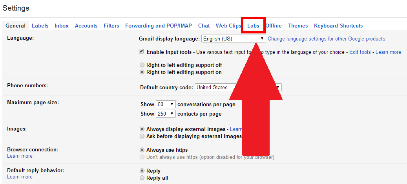Click the Language setting label
This screenshot has height=184, width=407.
point(20,38)
